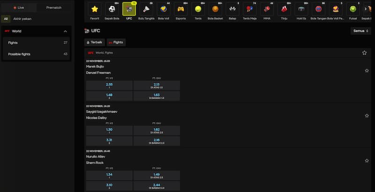Image resolution: width=375 pixels, height=192 pixels.
Task: Switch to the Prematch tab
Action: pos(54,7)
